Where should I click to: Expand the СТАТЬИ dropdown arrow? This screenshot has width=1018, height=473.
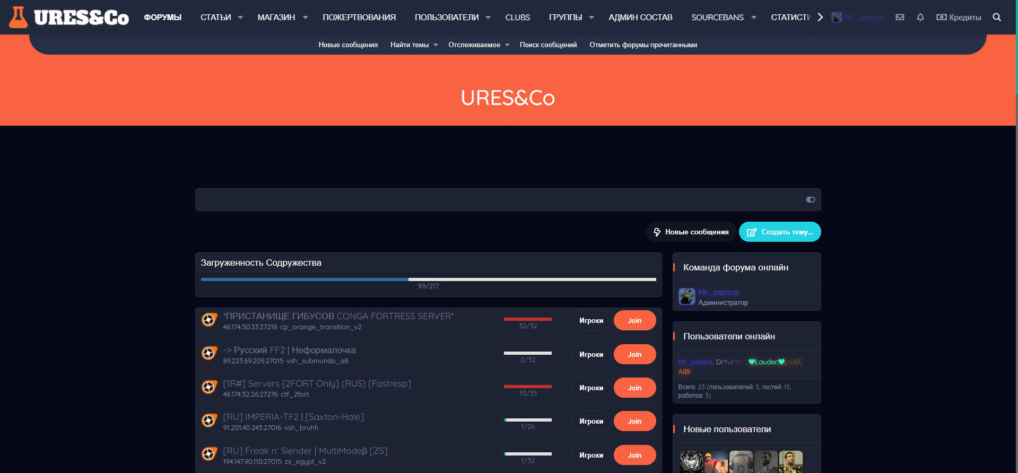pos(240,17)
